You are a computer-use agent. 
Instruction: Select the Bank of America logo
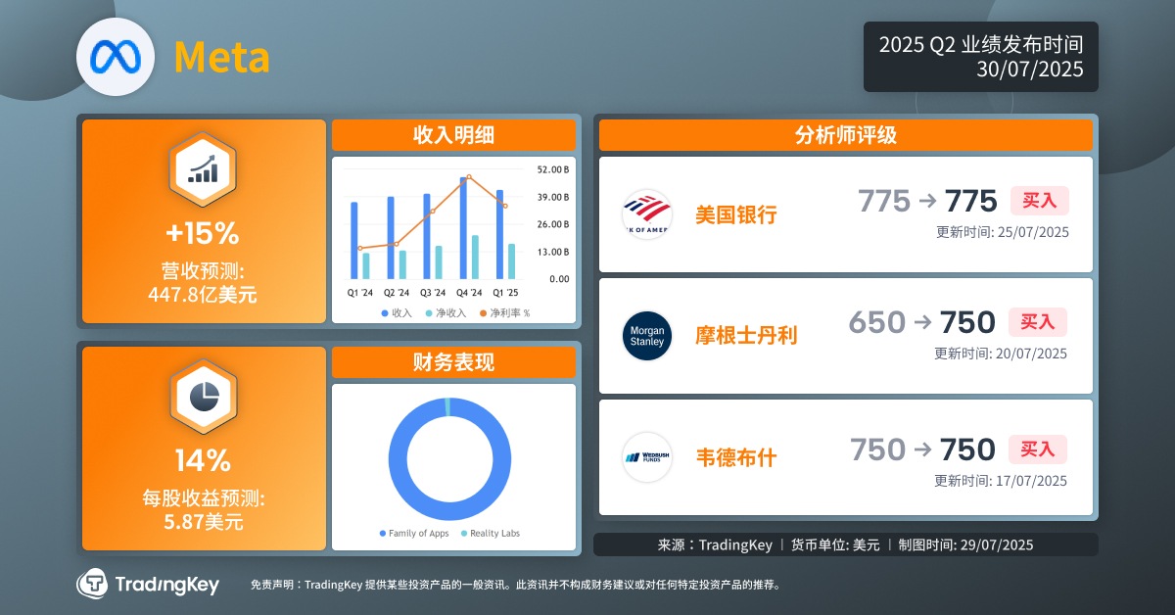coord(647,214)
